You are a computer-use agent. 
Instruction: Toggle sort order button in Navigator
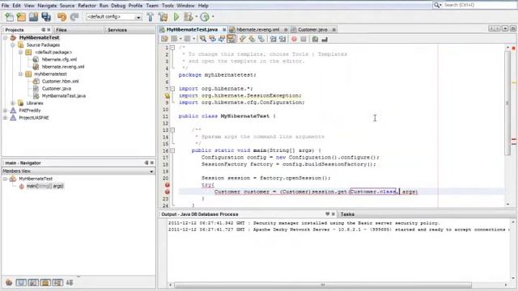(x=70, y=282)
